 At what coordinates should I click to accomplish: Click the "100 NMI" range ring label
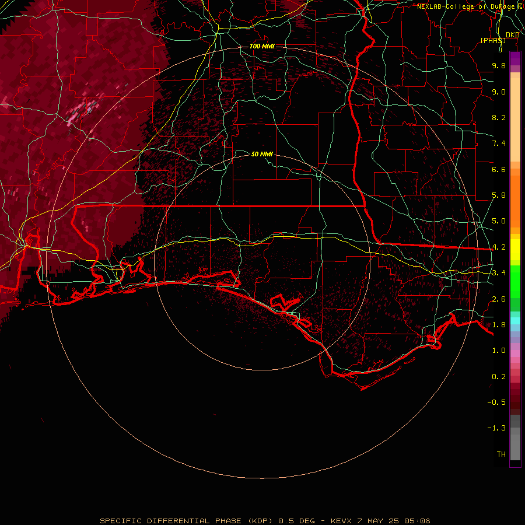pyautogui.click(x=262, y=46)
